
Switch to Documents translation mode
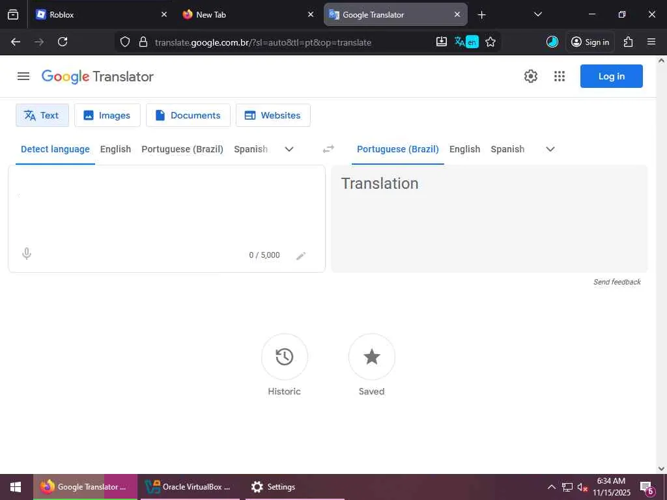188,115
